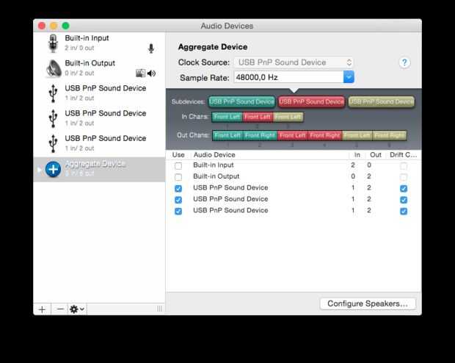Enable Use checkbox for Built-in Output
Image resolution: width=455 pixels, height=363 pixels.
click(x=178, y=177)
